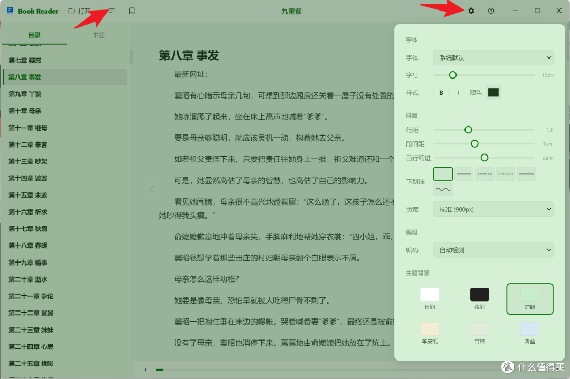
Task: Open chapter 第八章 事发
Action: coord(65,77)
